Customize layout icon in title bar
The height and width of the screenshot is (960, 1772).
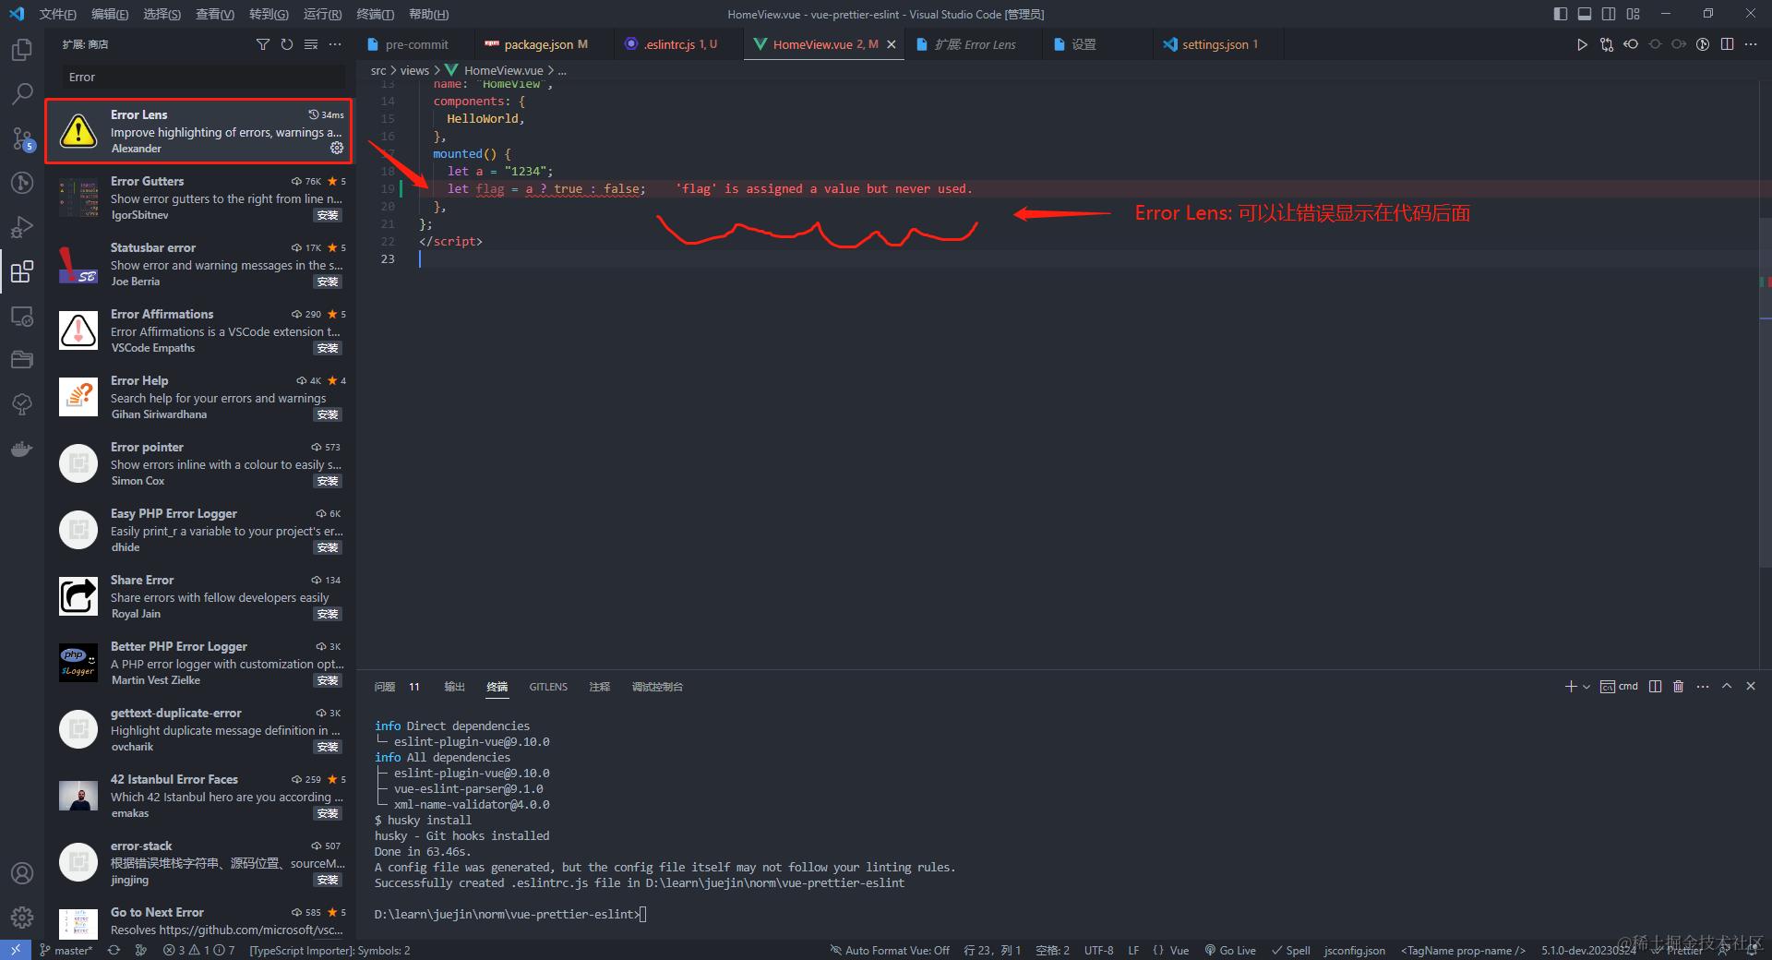1633,14
